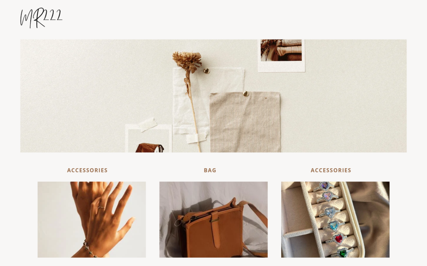Click the bag's front strap buckle
427x266 pixels.
click(x=215, y=219)
